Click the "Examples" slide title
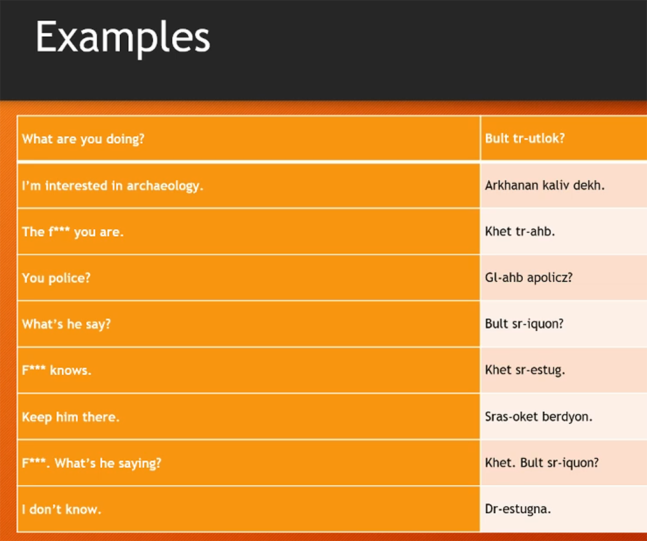 (x=123, y=38)
